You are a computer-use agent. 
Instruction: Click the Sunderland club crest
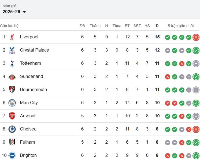click(x=12, y=77)
